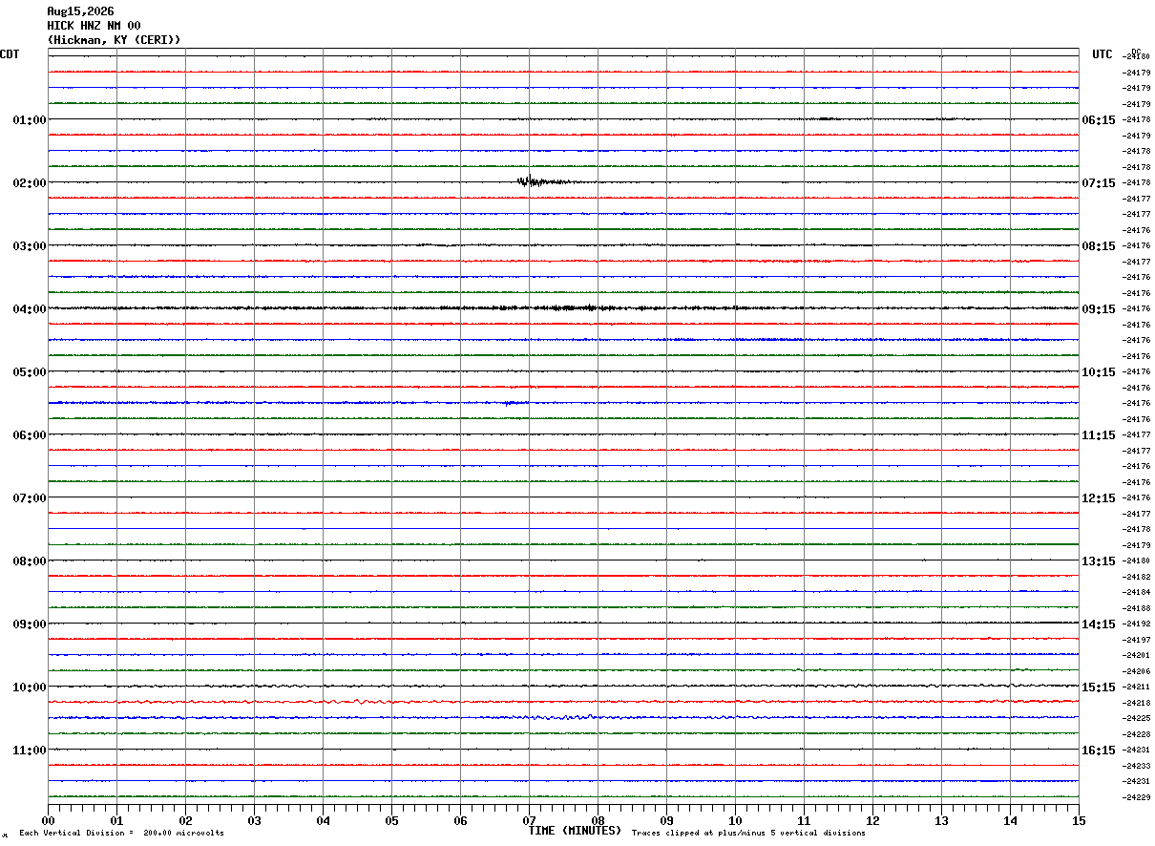Click the seismic event burst at 02:00 trace
Image resolution: width=1155 pixels, height=846 pixels.
coord(544,181)
